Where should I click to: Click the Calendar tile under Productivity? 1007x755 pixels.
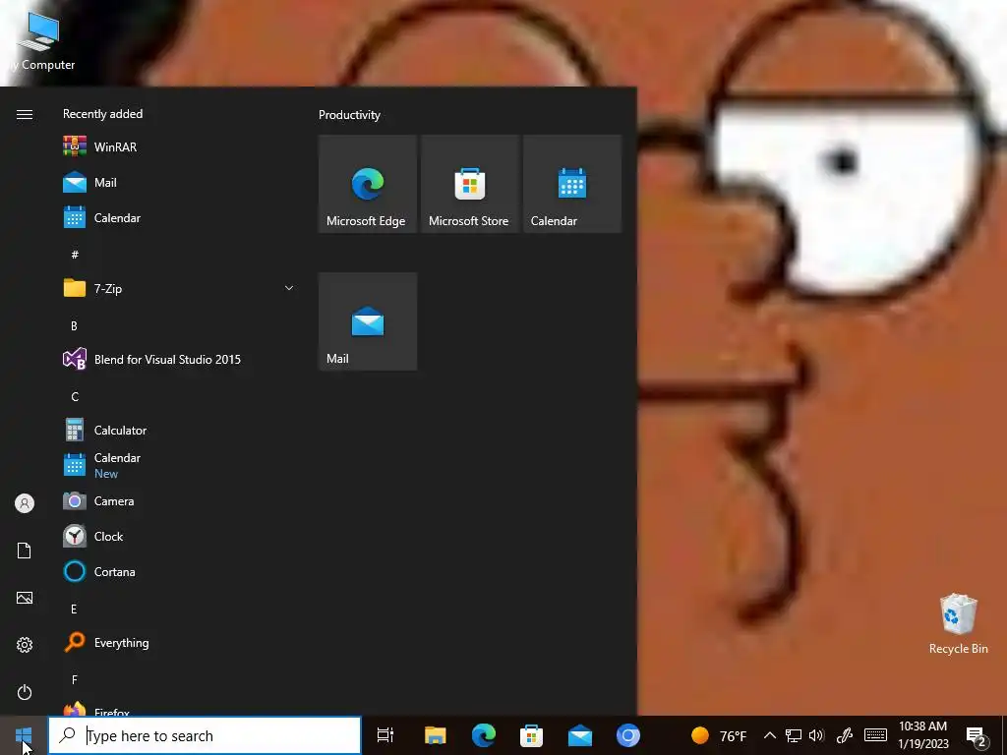pos(572,184)
